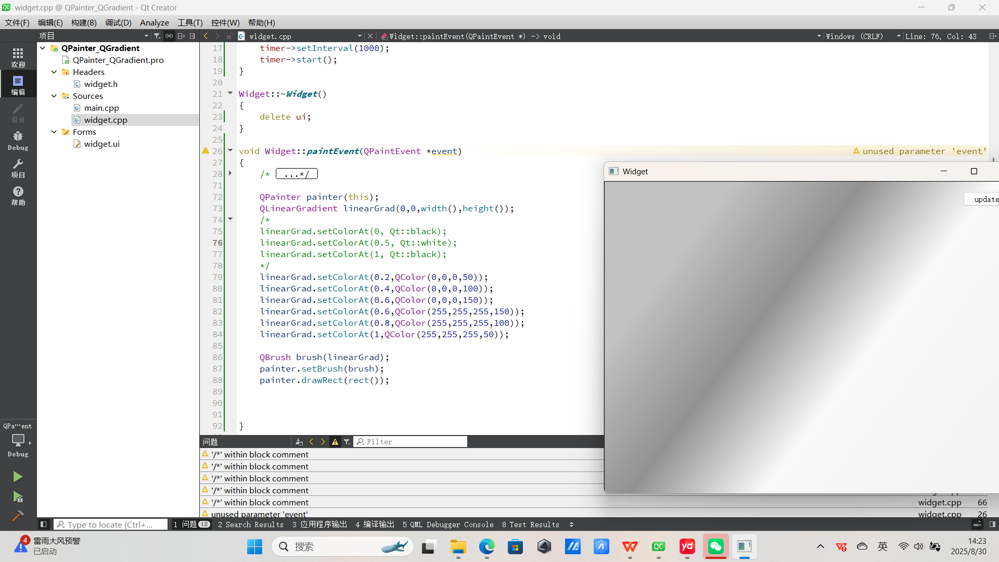The image size is (999, 562).
Task: Click the green Run button
Action: tap(18, 477)
